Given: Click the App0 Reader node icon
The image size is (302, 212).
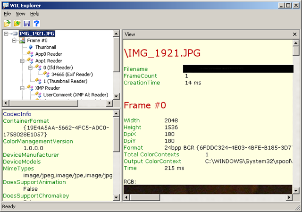Looking at the screenshot, I should (30, 54).
